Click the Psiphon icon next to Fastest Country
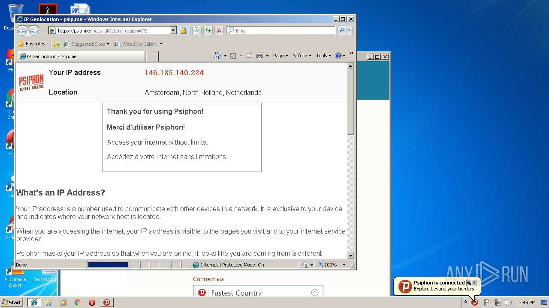Screen dimensions: 549x308 point(202,293)
